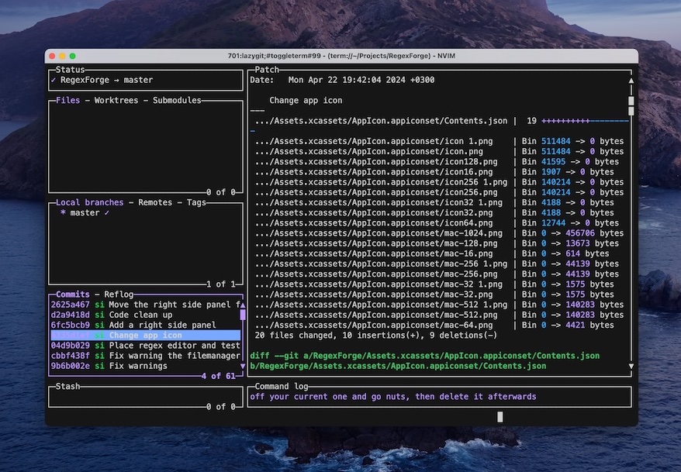Click the mac-128.png file line
This screenshot has height=472, width=681.
pos(437,243)
